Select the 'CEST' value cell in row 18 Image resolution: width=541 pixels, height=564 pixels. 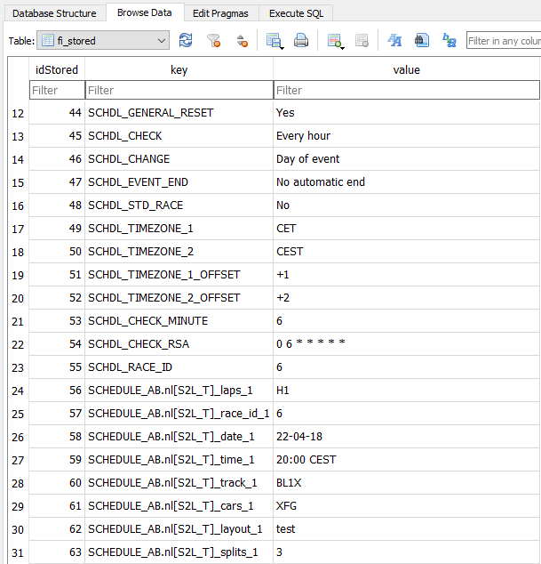pos(406,252)
